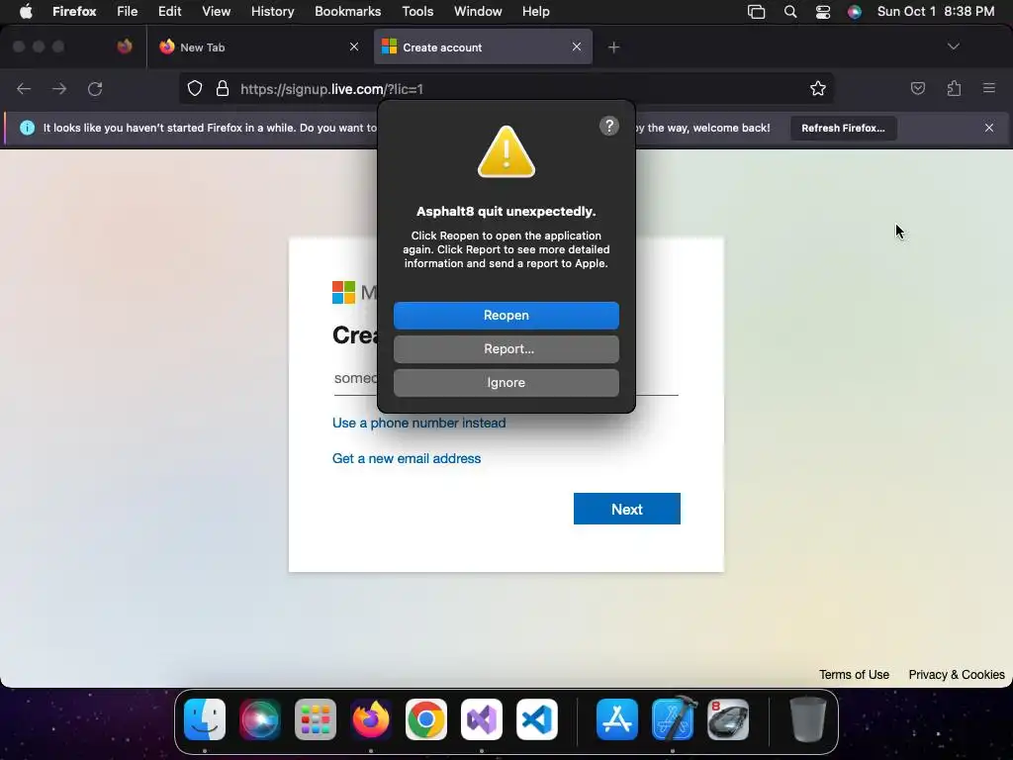This screenshot has height=760, width=1013.
Task: Open App Store from the Dock
Action: click(x=617, y=719)
